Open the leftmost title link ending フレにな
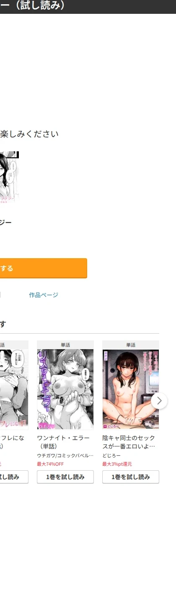 coord(12,442)
